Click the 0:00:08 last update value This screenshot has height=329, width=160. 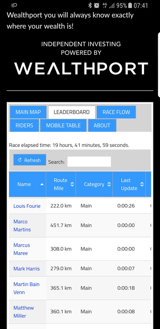[126, 311]
